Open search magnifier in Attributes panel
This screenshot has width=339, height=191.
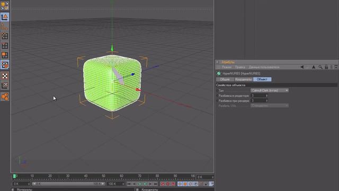point(320,67)
